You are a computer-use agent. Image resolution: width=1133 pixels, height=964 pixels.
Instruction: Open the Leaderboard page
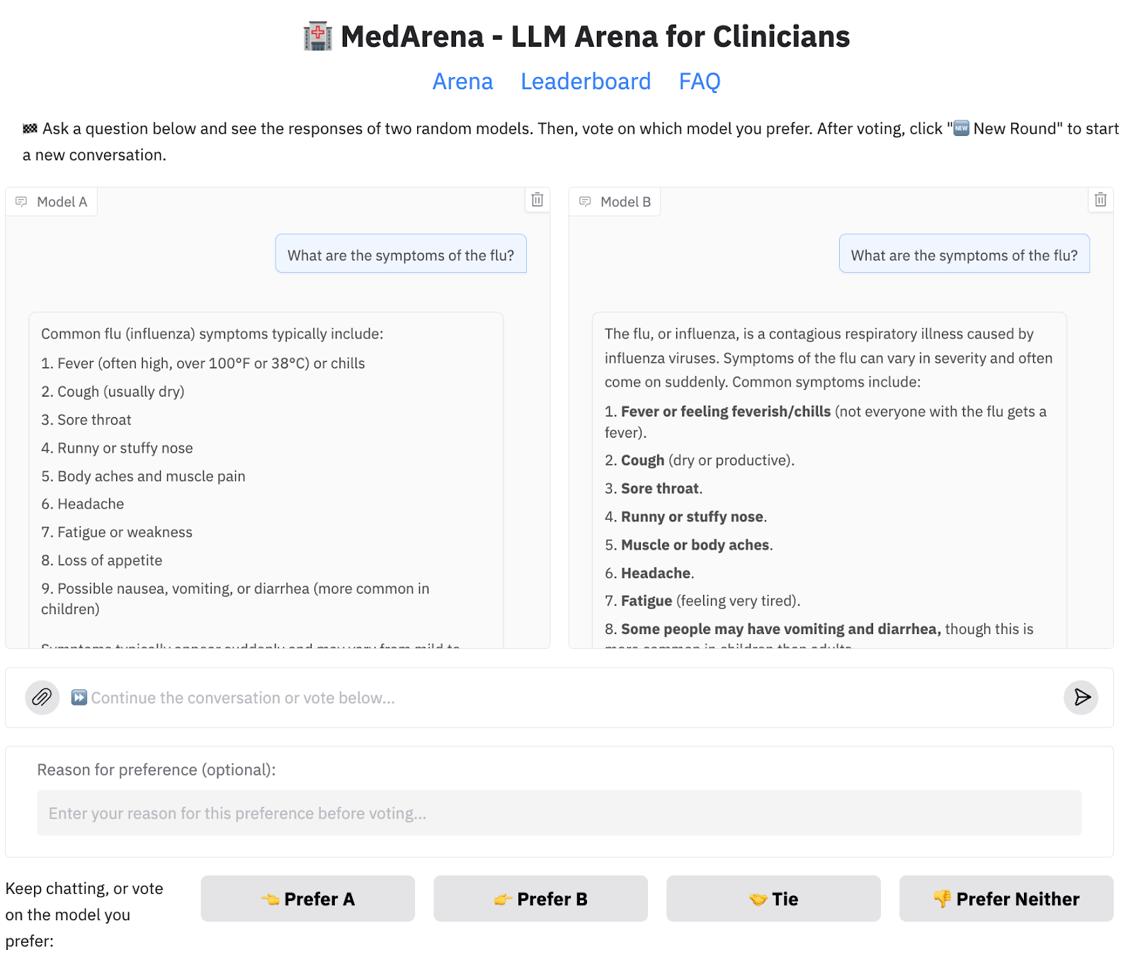(586, 81)
